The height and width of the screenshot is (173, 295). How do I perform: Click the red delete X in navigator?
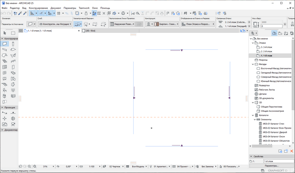pyautogui.click(x=291, y=151)
